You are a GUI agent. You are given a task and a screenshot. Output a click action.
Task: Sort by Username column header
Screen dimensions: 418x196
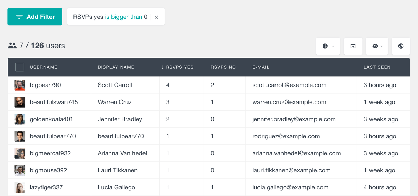point(43,67)
